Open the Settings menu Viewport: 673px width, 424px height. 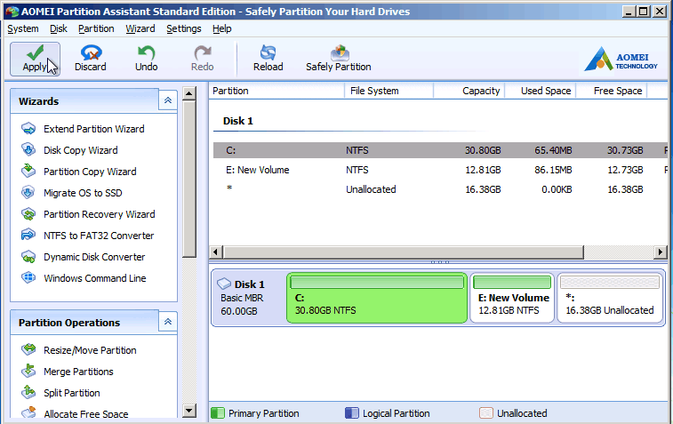184,28
